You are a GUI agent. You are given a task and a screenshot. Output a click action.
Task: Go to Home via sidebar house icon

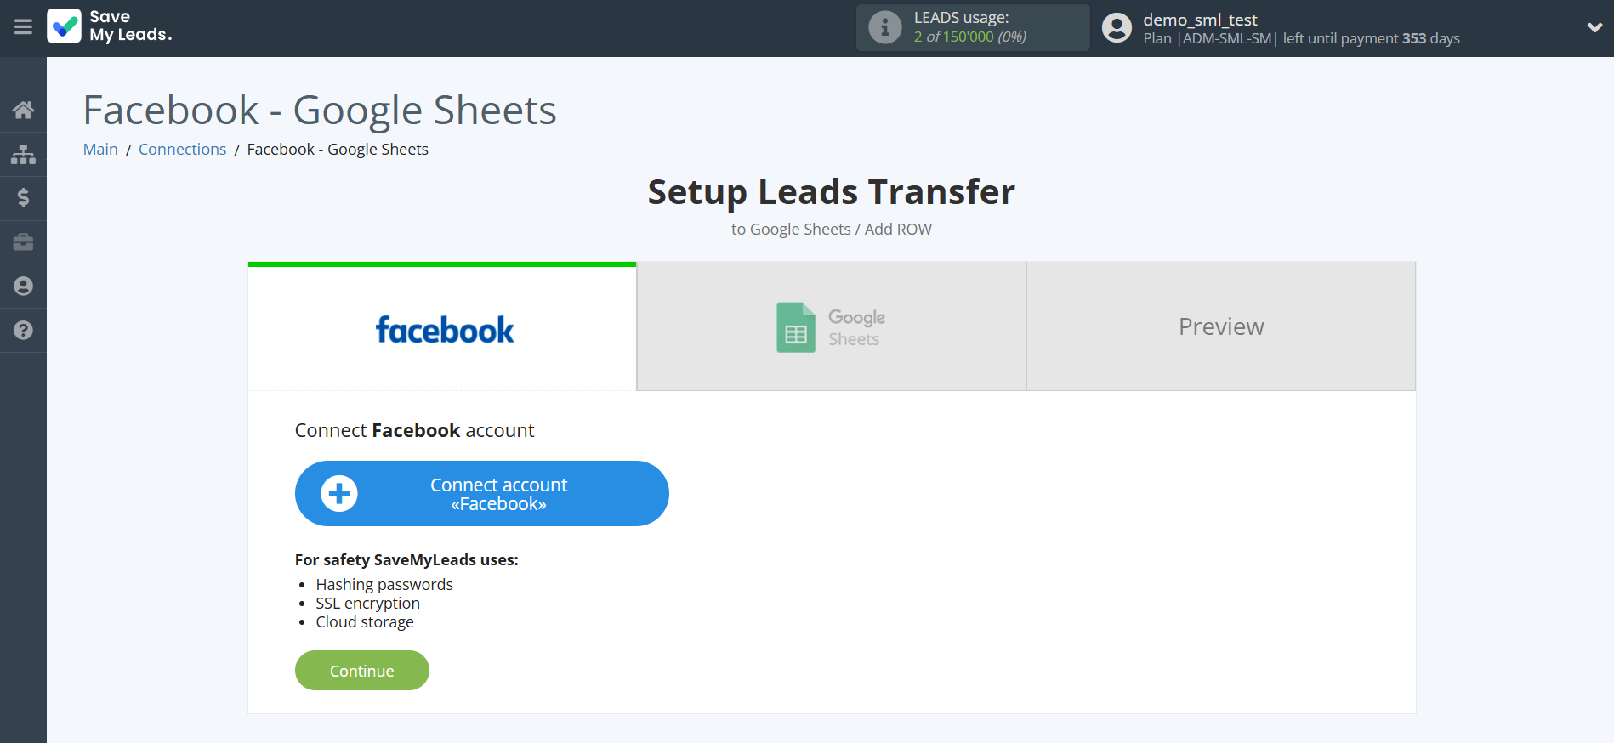[x=23, y=110]
